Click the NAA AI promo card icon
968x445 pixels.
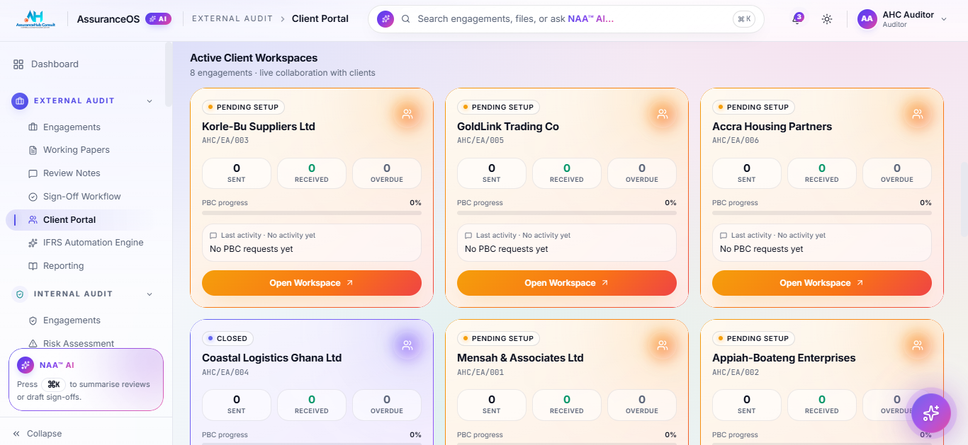[x=26, y=365]
